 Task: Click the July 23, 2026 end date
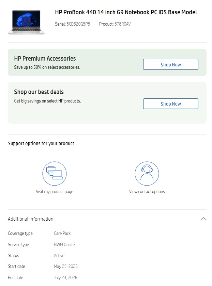(x=65, y=277)
